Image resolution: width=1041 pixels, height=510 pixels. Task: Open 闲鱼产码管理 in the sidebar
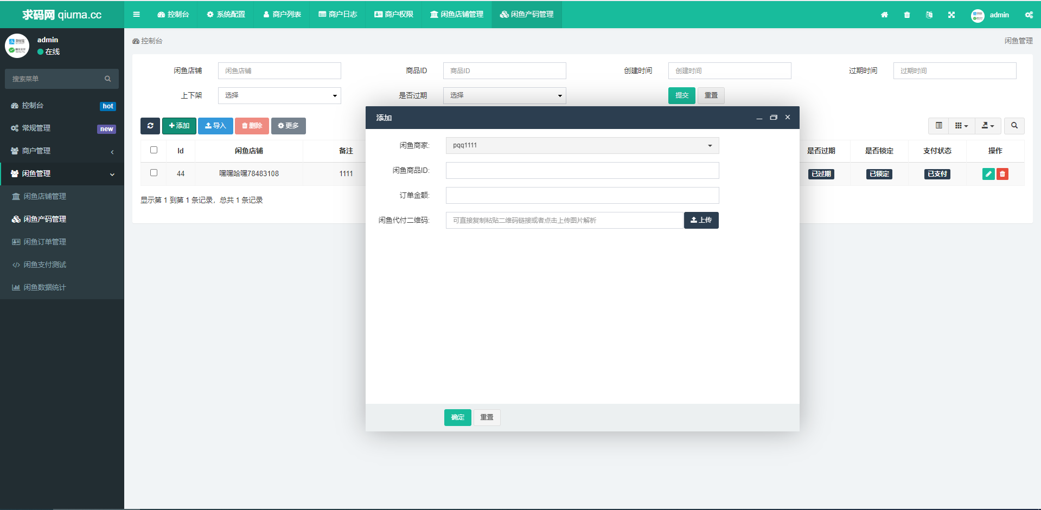point(62,219)
